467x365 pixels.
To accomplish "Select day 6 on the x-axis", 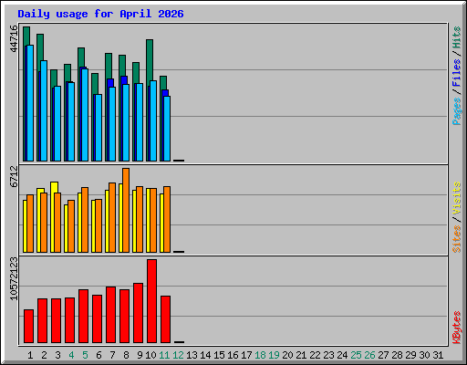I will (x=99, y=355).
